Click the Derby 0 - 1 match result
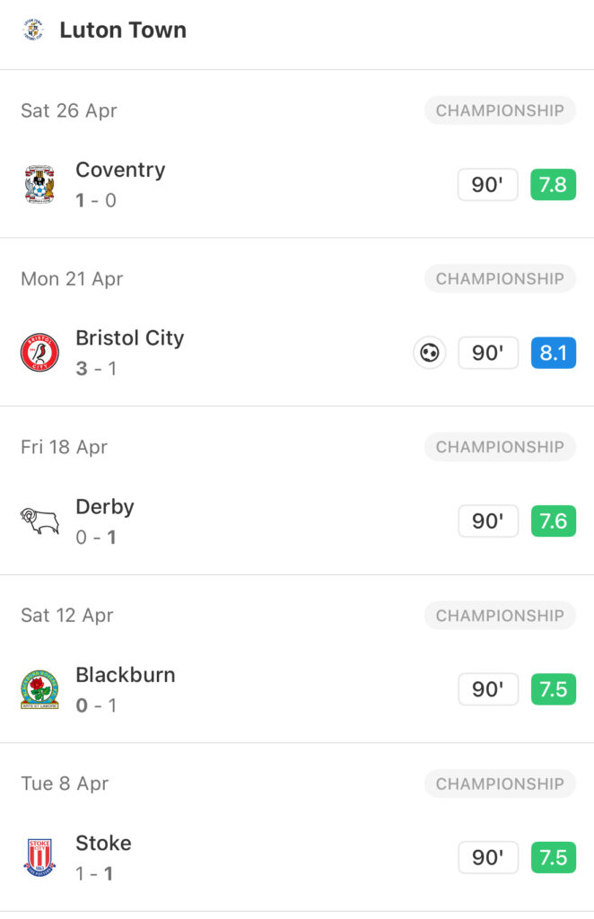 coord(96,537)
